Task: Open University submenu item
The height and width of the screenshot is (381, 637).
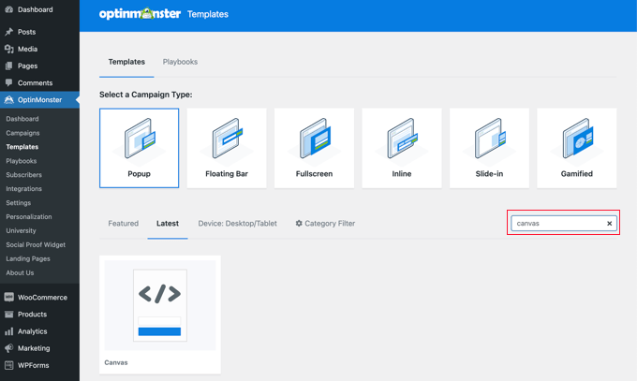Action: point(22,230)
